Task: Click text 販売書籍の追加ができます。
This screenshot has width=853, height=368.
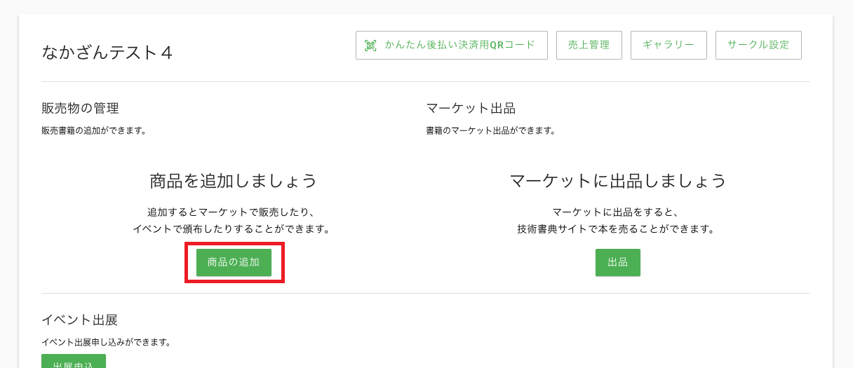Action: click(95, 130)
